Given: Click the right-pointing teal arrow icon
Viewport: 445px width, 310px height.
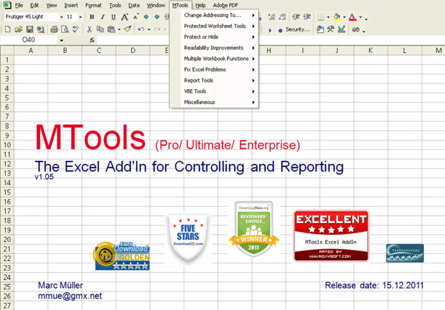Looking at the screenshot, I should pos(146,17).
